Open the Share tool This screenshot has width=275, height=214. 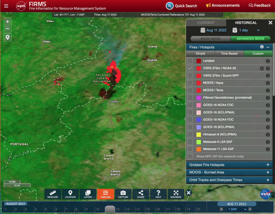pyautogui.click(x=141, y=194)
